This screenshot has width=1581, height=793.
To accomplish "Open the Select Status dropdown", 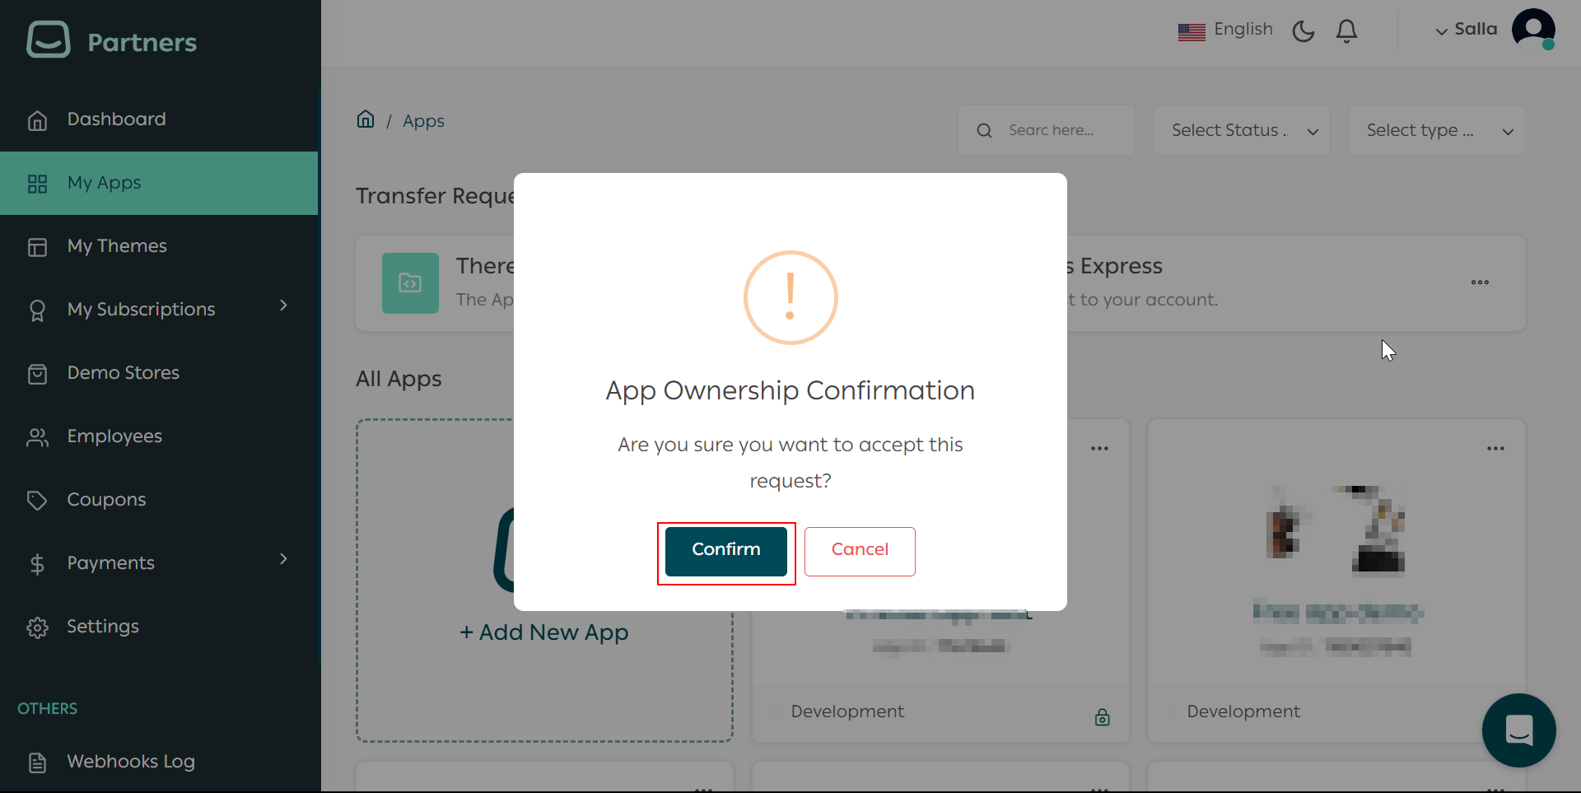I will [x=1242, y=129].
